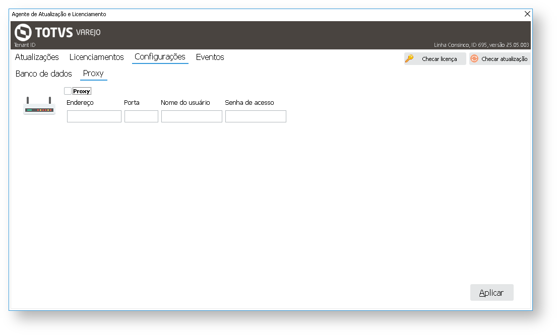Focus the Nome do usuário field

click(x=192, y=116)
